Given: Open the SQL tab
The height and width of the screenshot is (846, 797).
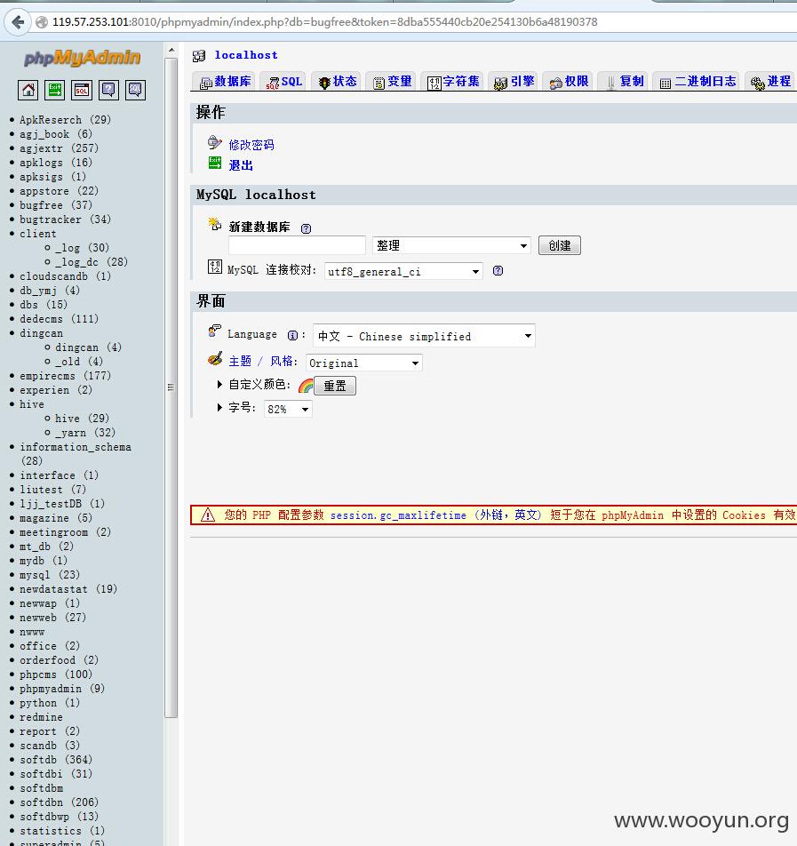Looking at the screenshot, I should pos(283,82).
